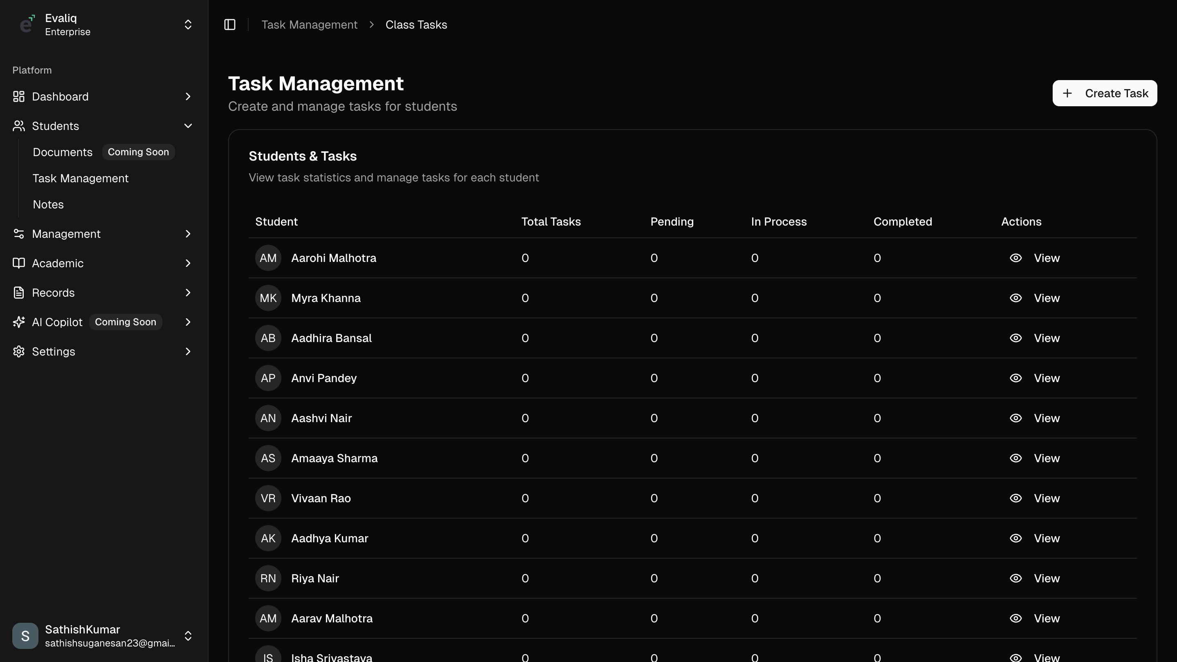View tasks for Aadhira Bansal
The height and width of the screenshot is (662, 1177).
(1046, 338)
